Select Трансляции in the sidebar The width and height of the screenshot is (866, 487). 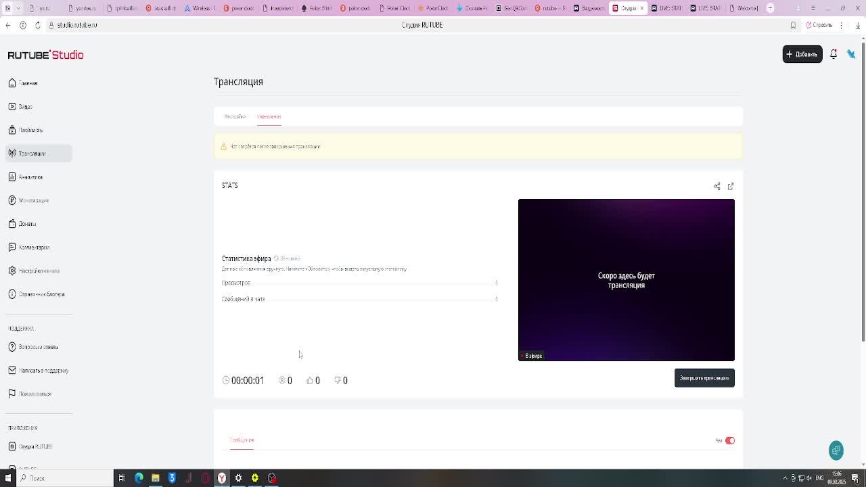pyautogui.click(x=39, y=154)
